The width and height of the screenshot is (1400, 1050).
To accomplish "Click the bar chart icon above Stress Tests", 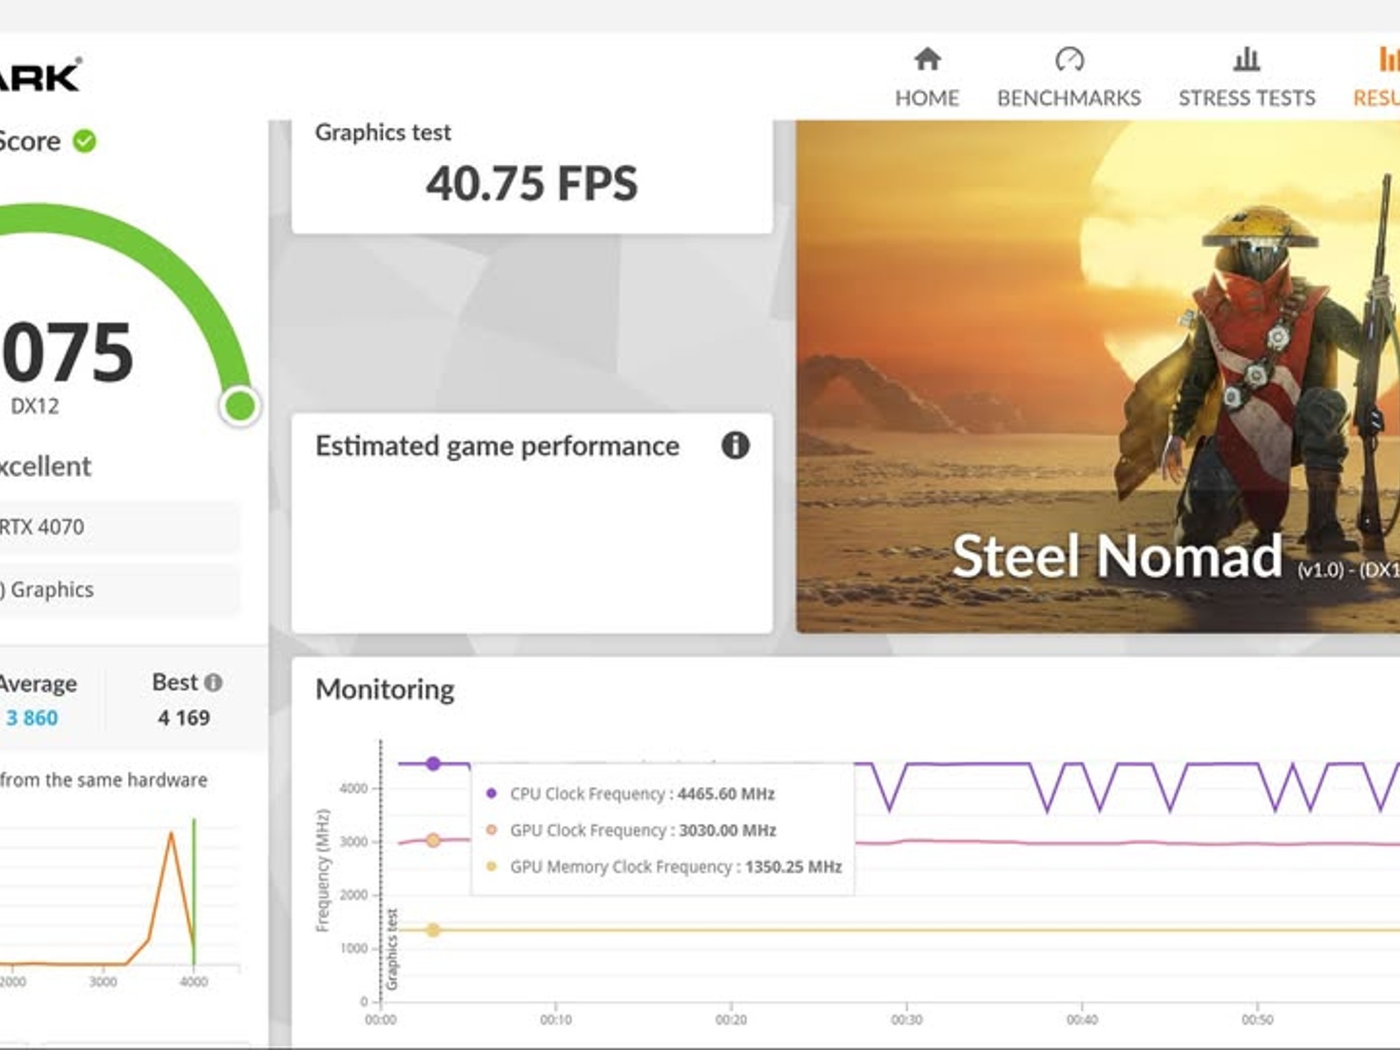I will pos(1247,59).
